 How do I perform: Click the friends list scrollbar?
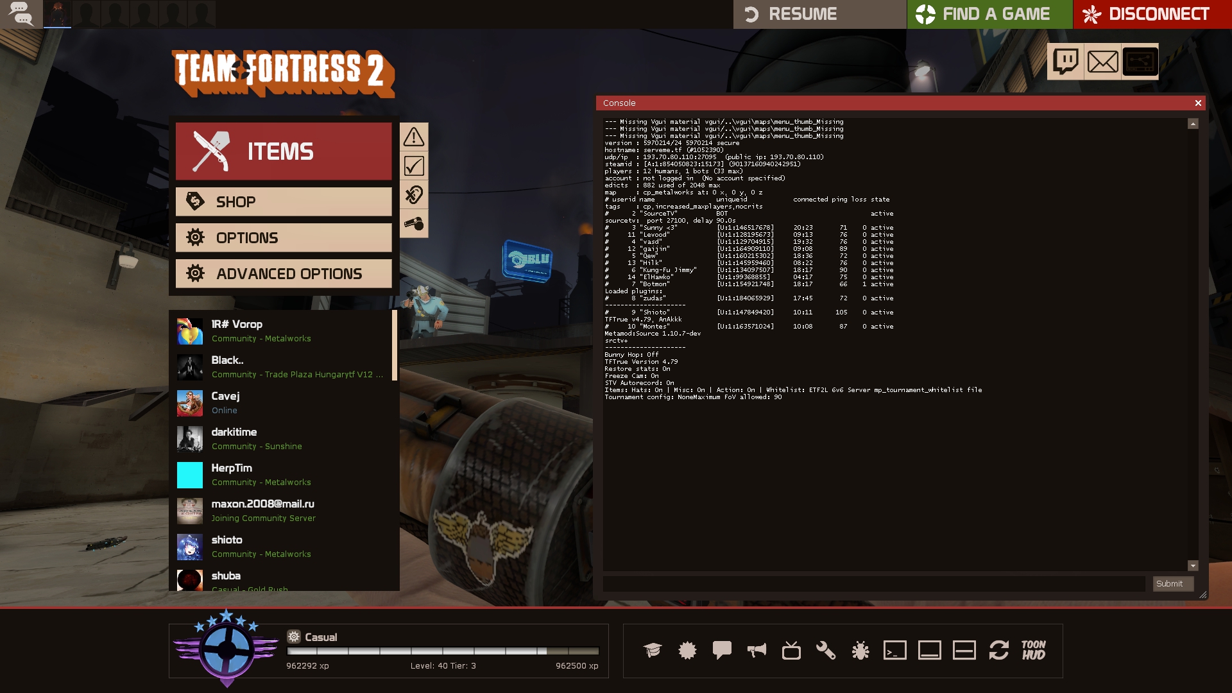tap(395, 345)
